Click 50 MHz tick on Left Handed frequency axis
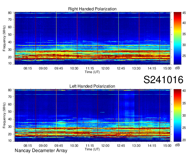The image size is (189, 154). pos(10,112)
